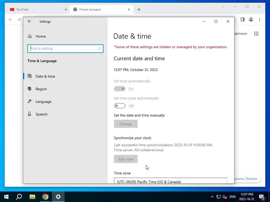Click the Change button
Viewport: 270px width, 202px height.
click(126, 124)
